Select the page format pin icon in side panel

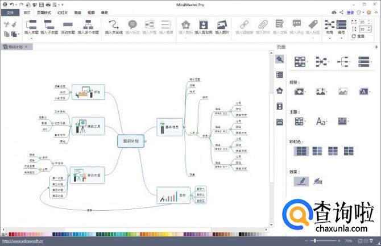pos(279,59)
